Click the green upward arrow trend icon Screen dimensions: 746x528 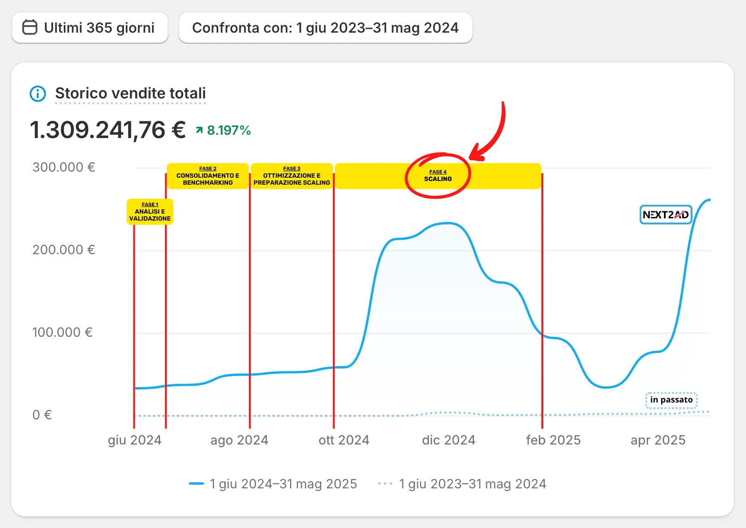click(200, 130)
